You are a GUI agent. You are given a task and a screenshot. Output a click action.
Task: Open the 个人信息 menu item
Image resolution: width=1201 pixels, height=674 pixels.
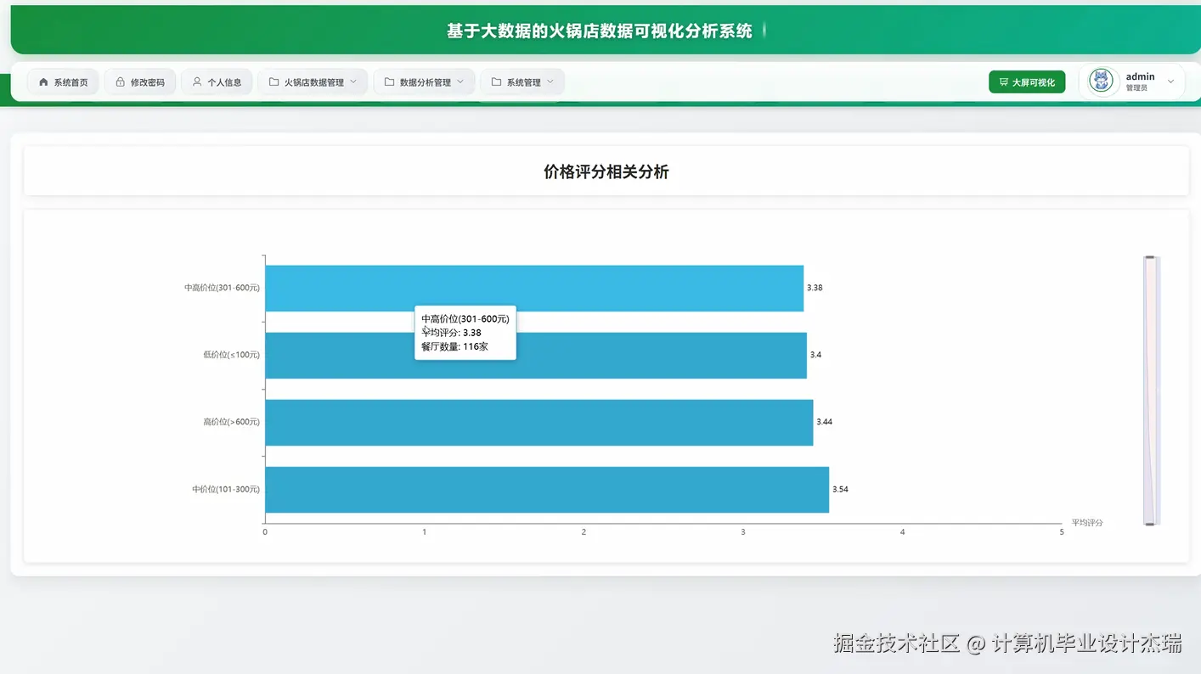[217, 82]
